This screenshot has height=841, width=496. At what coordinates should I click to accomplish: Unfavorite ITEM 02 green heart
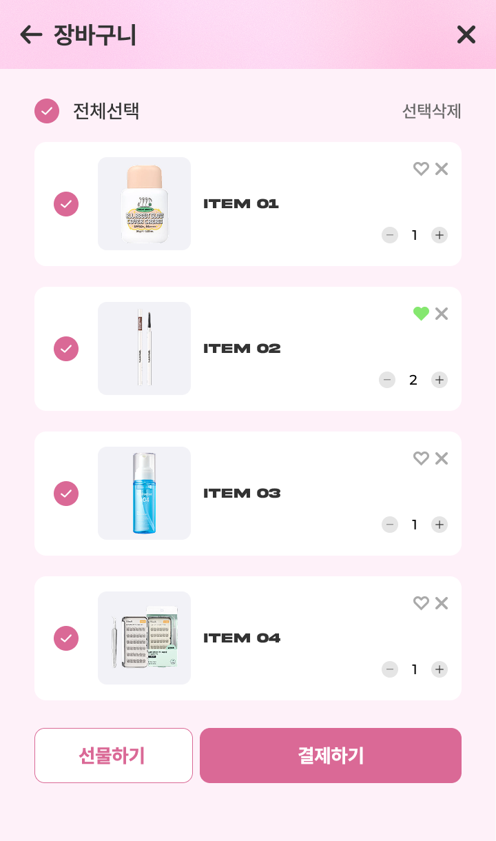[x=421, y=314]
